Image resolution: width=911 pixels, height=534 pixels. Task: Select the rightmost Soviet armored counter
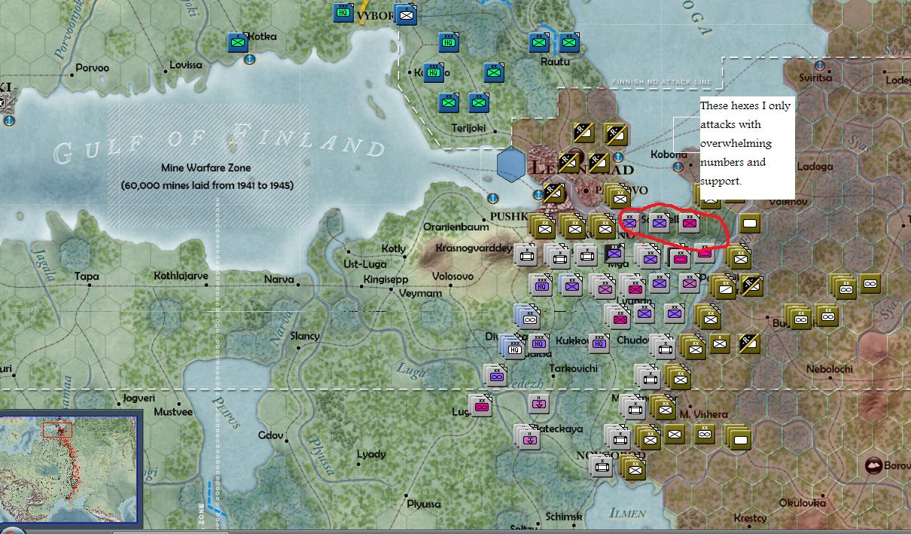(870, 284)
